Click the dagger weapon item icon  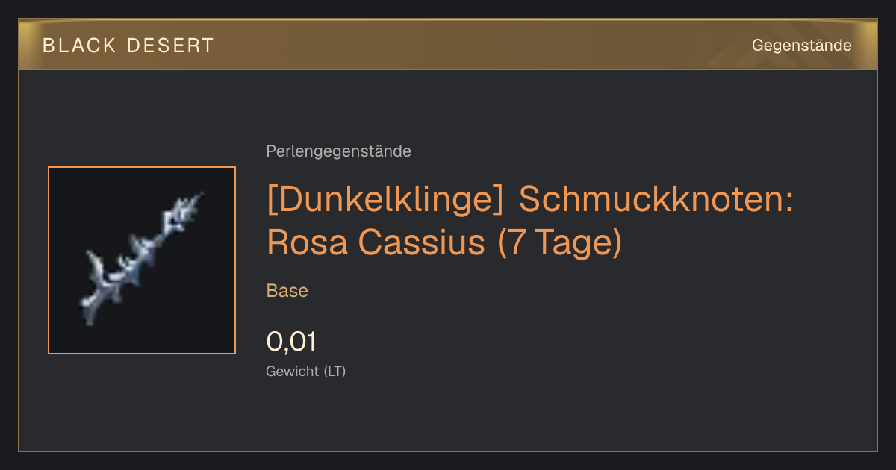[142, 260]
